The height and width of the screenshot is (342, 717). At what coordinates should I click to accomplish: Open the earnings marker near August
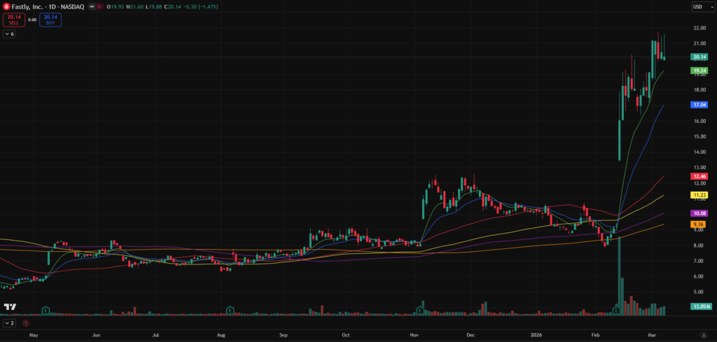pyautogui.click(x=230, y=309)
